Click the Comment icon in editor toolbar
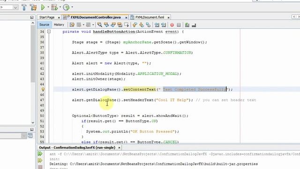The width and height of the screenshot is (300, 169). pyautogui.click(x=187, y=25)
